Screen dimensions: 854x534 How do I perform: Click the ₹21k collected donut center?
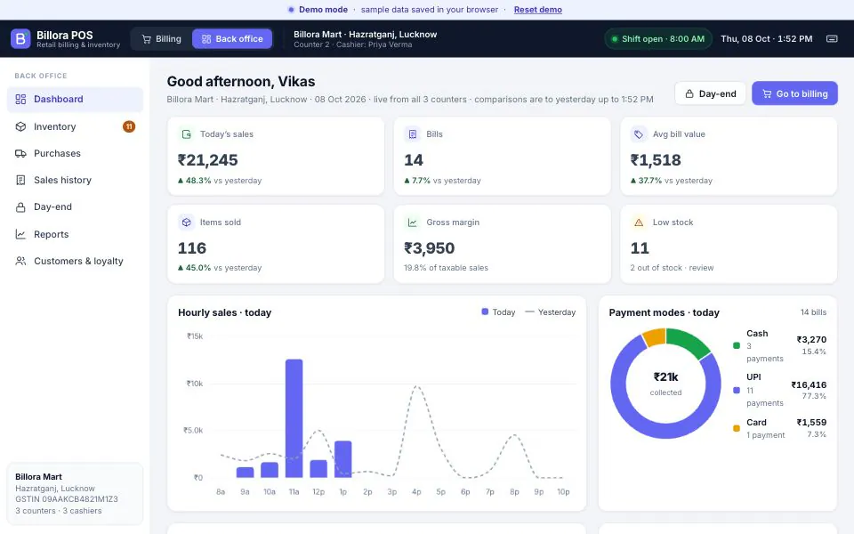(665, 383)
